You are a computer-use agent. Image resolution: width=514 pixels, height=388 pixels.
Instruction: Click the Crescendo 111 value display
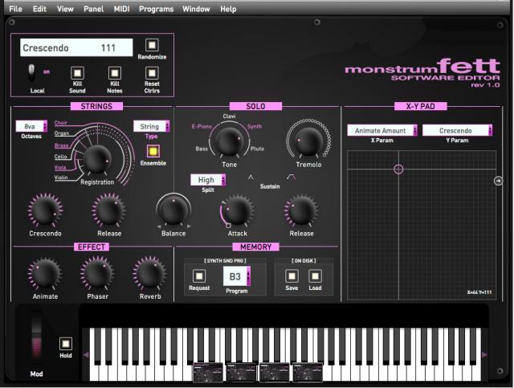(76, 48)
